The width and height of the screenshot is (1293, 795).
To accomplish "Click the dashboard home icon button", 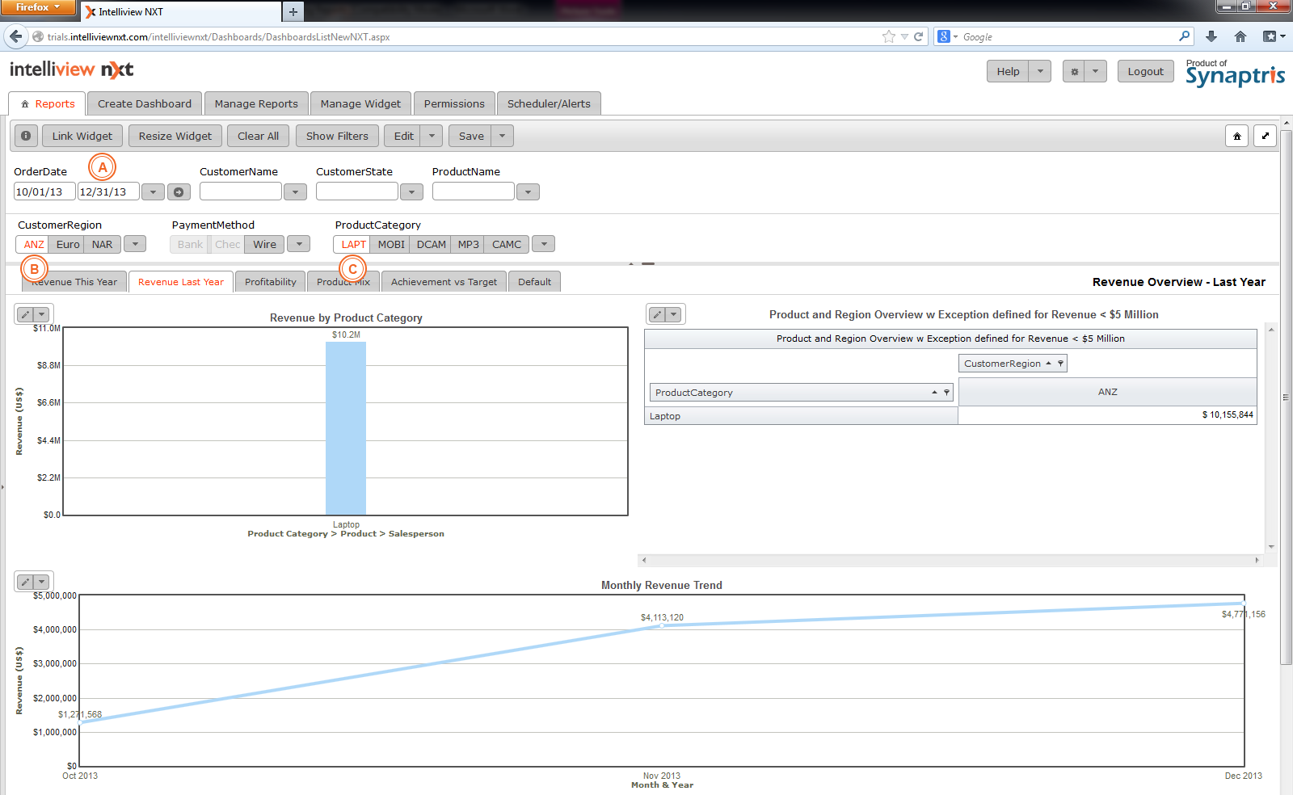I will pyautogui.click(x=1236, y=137).
